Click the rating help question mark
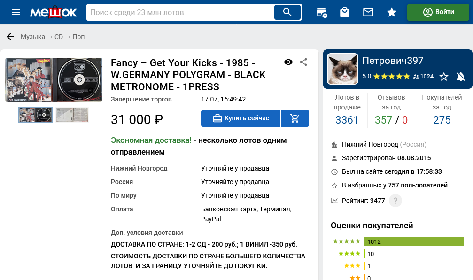 click(395, 201)
